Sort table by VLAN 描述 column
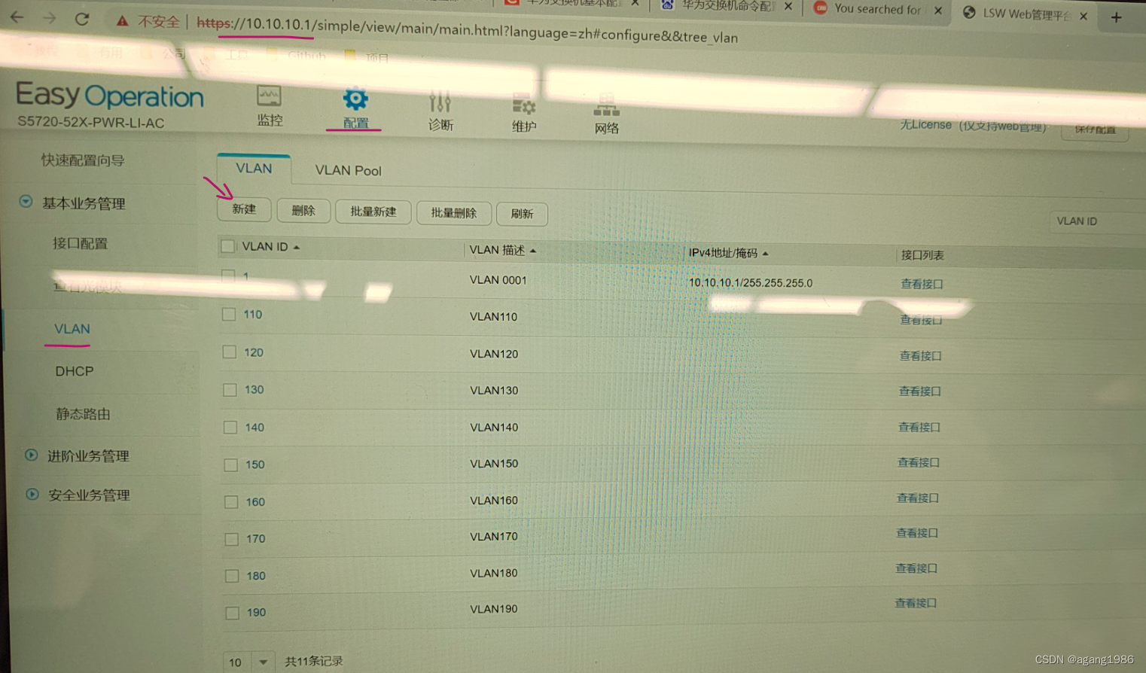The width and height of the screenshot is (1146, 673). 503,250
